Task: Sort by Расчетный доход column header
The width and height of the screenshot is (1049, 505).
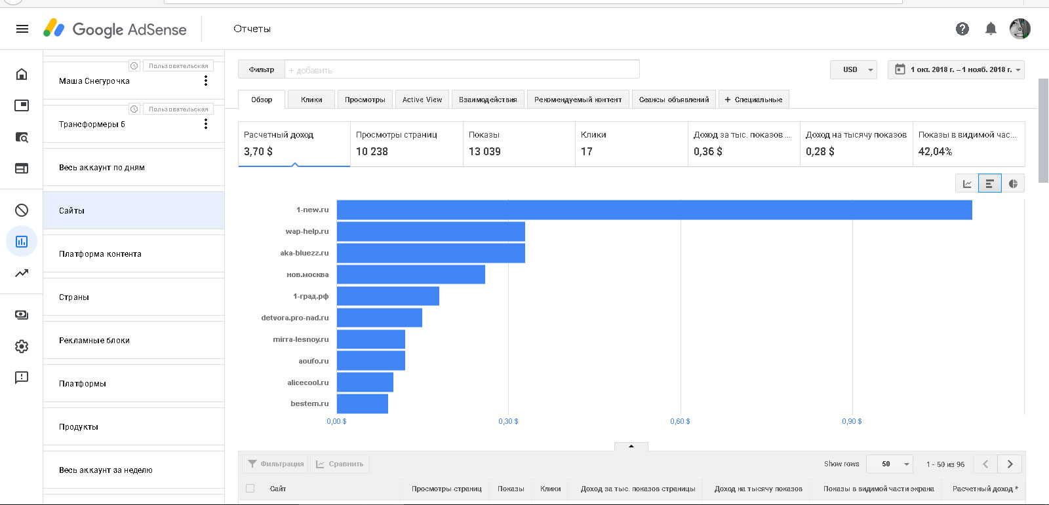Action: 985,489
